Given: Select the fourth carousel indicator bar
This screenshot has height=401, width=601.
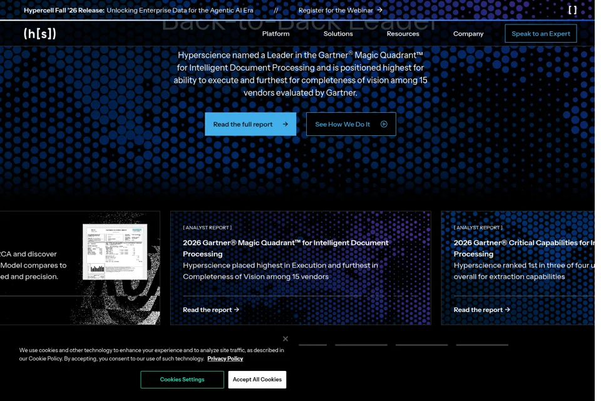Looking at the screenshot, I should pyautogui.click(x=482, y=345).
